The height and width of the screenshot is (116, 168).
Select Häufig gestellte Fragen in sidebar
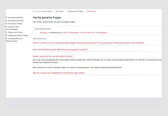(x=18, y=36)
